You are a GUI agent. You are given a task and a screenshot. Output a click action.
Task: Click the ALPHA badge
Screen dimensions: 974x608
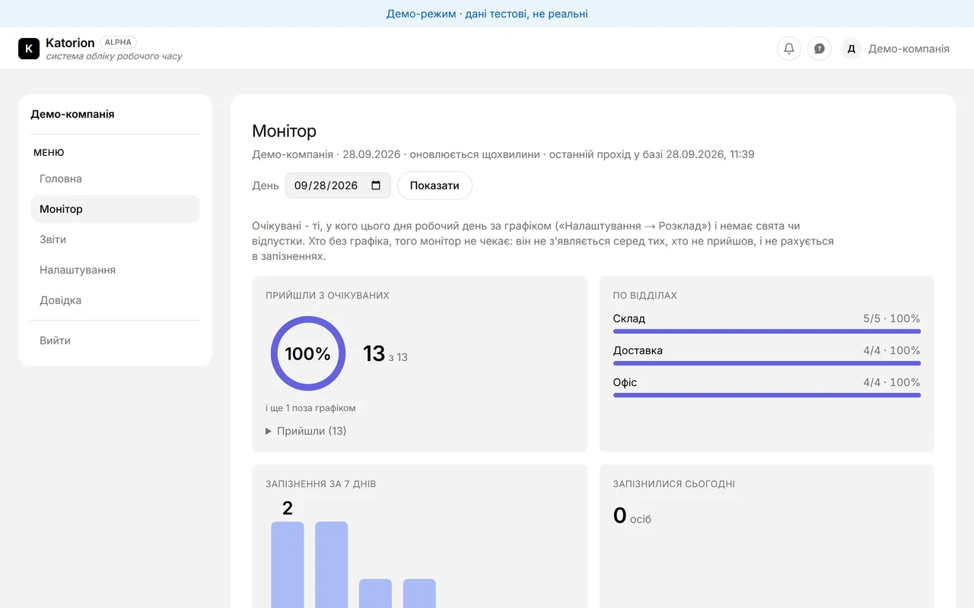tap(119, 43)
